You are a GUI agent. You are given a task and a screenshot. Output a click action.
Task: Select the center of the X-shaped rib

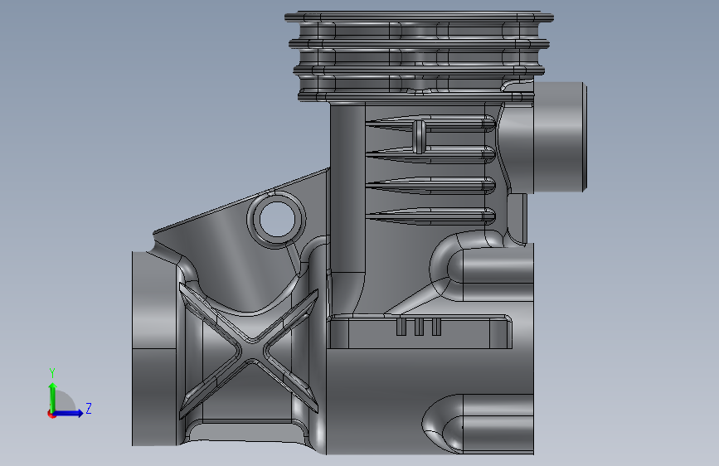tap(250, 352)
